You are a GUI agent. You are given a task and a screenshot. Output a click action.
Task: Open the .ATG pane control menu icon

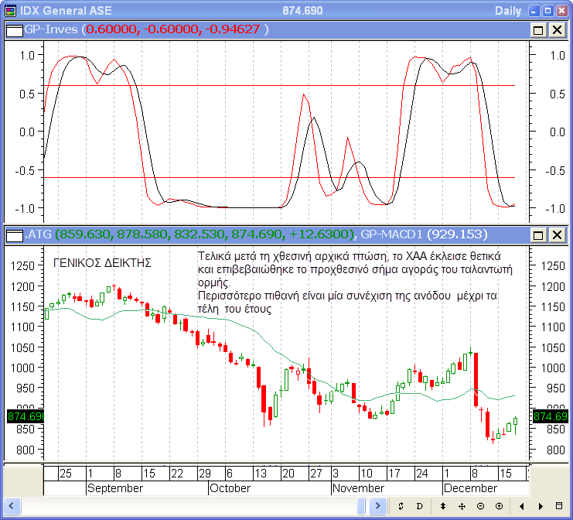coord(13,234)
